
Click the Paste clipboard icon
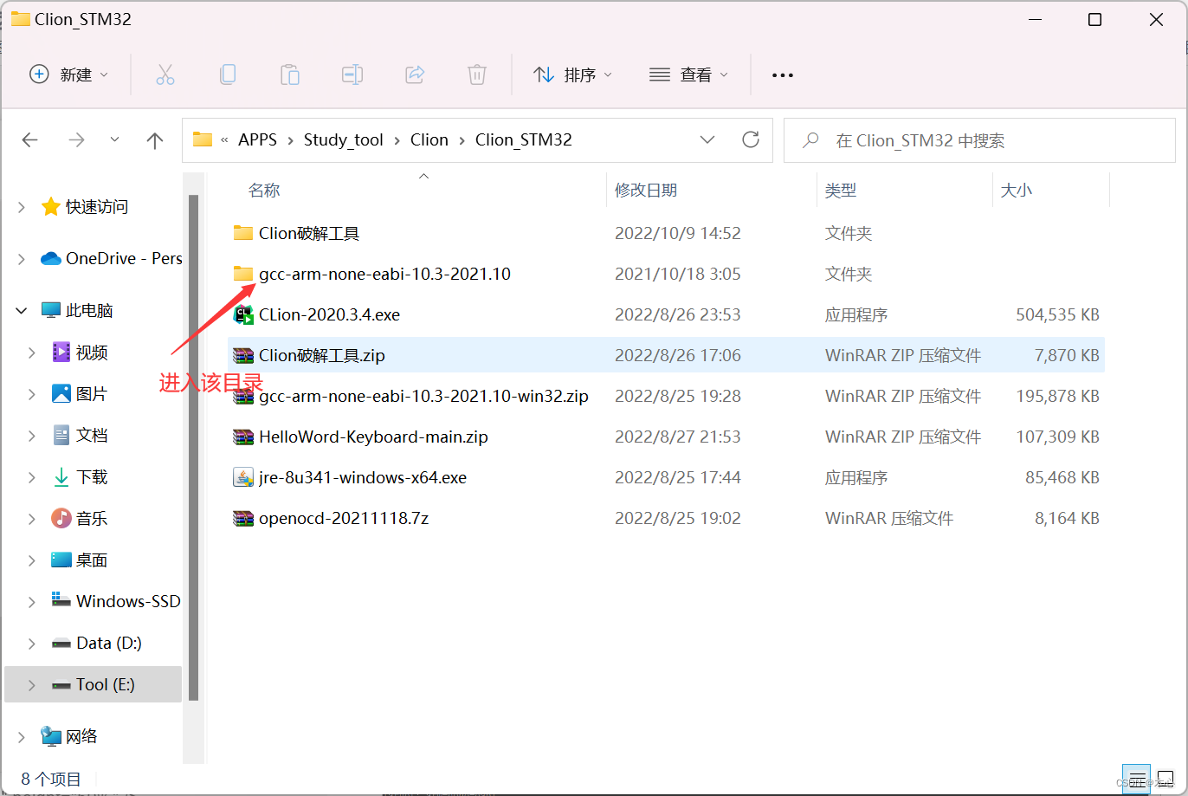(290, 74)
